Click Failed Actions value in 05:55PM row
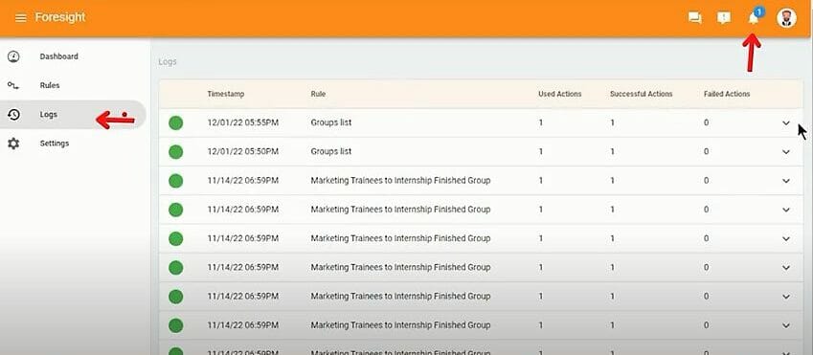This screenshot has height=355, width=813. (706, 122)
